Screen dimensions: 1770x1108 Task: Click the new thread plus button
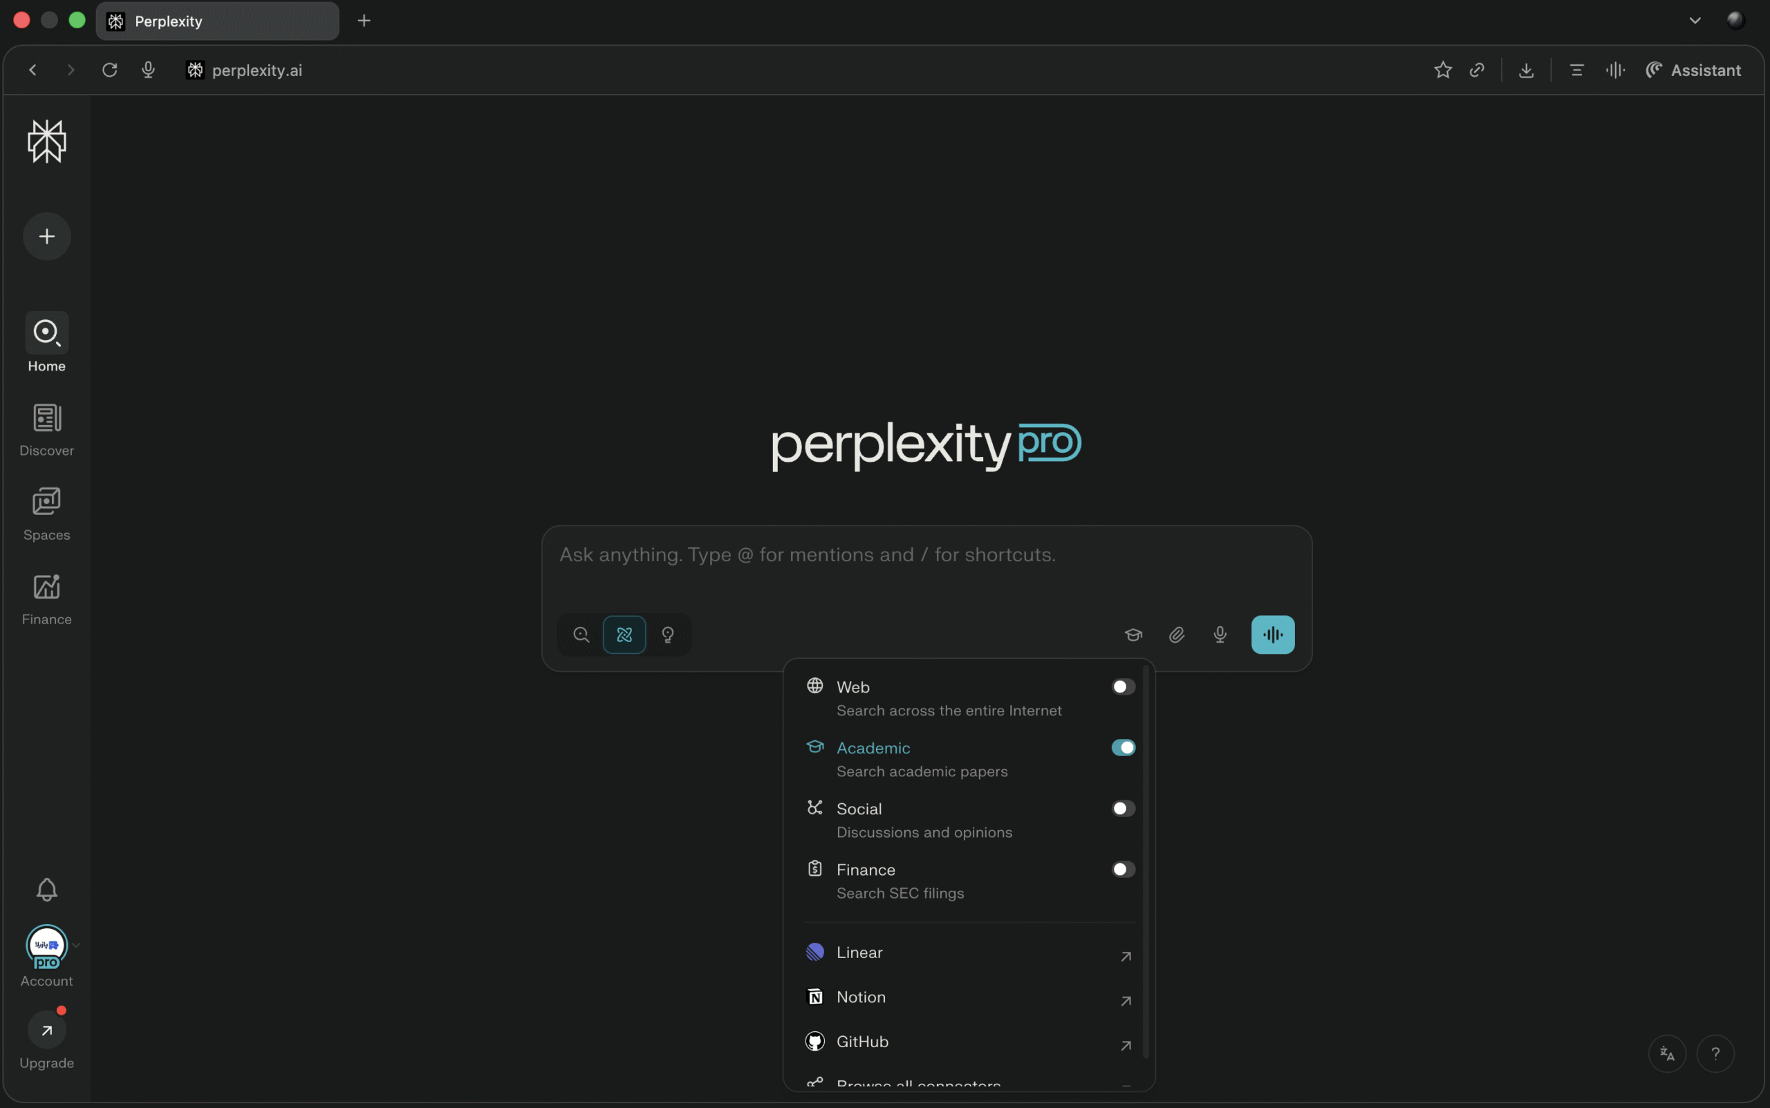pyautogui.click(x=47, y=236)
